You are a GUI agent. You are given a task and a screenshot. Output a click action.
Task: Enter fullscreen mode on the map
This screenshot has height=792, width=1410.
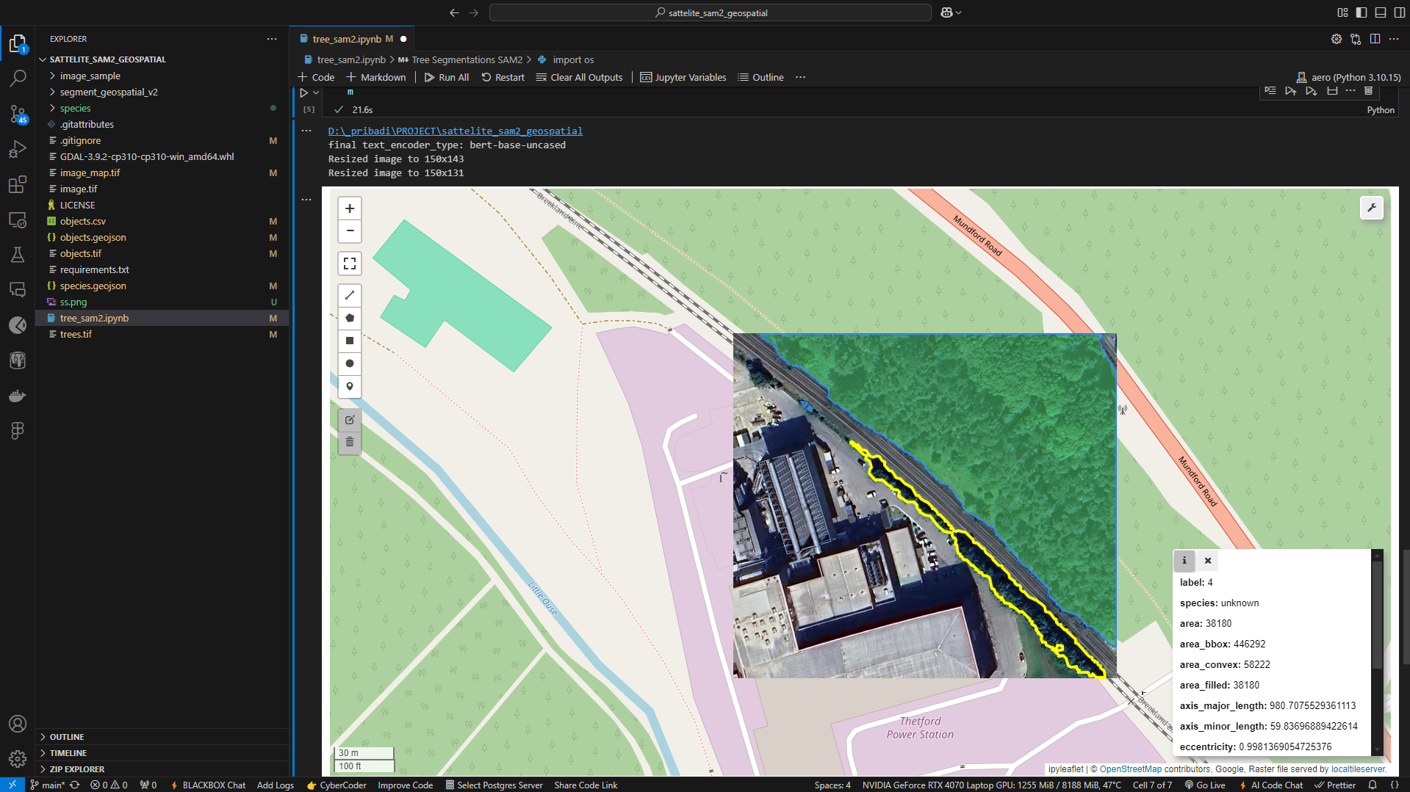tap(350, 264)
